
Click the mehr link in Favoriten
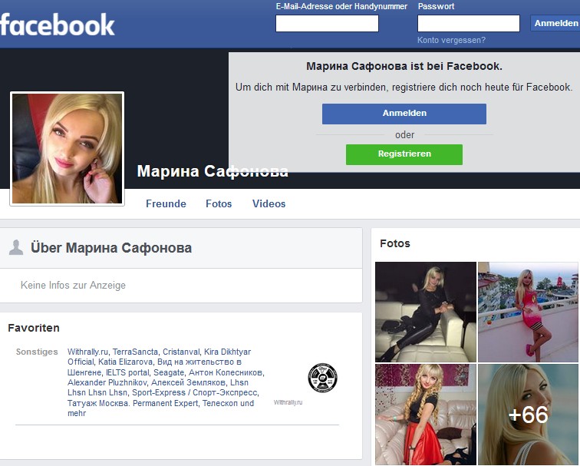click(x=77, y=414)
